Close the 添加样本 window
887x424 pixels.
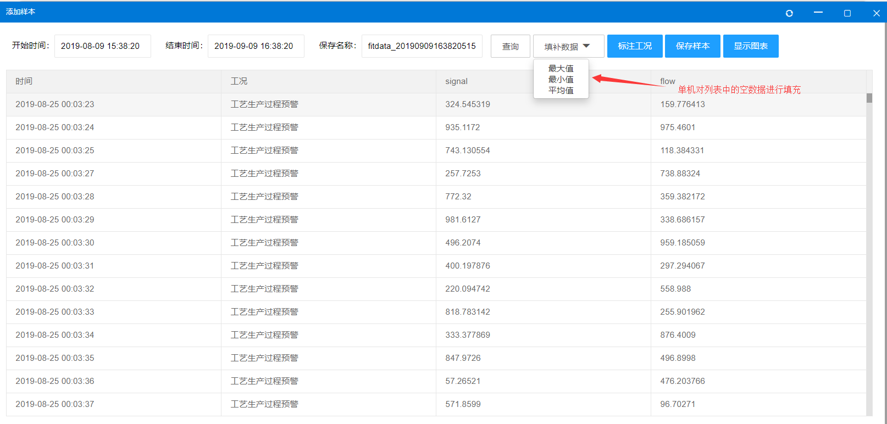click(x=876, y=13)
